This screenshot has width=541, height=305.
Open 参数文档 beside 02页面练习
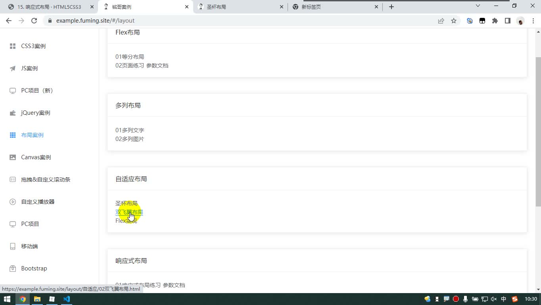coord(157,66)
